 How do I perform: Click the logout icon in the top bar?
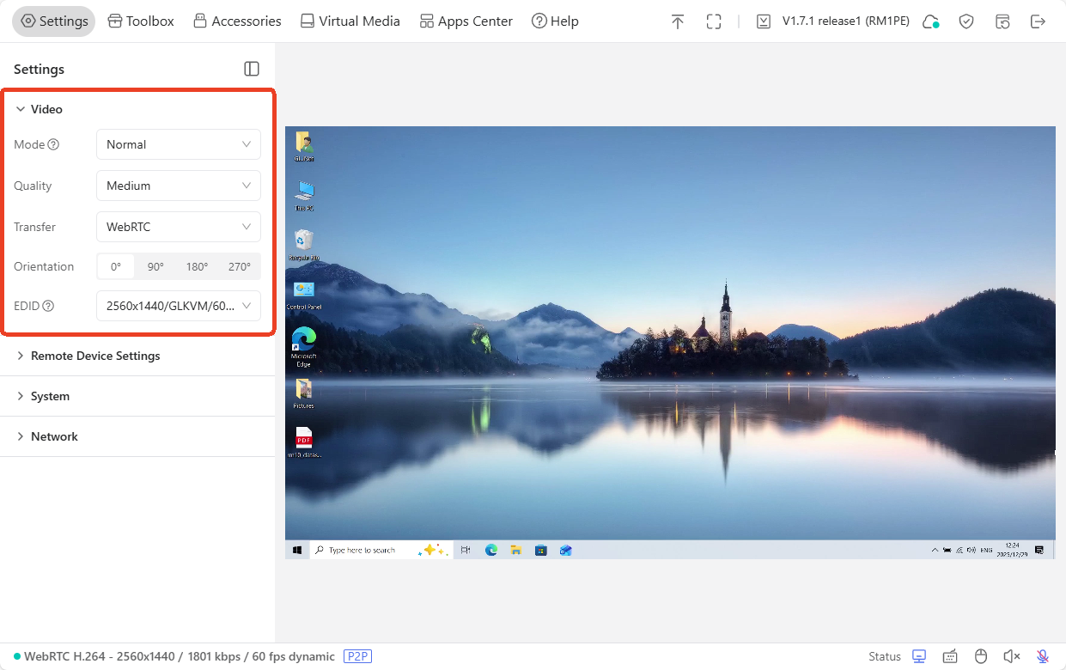point(1039,21)
